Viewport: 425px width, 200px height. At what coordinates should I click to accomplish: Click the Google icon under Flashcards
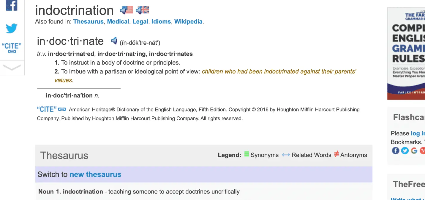tap(414, 151)
